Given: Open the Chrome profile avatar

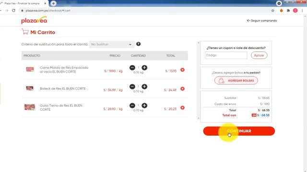Looking at the screenshot, I should pos(295,11).
